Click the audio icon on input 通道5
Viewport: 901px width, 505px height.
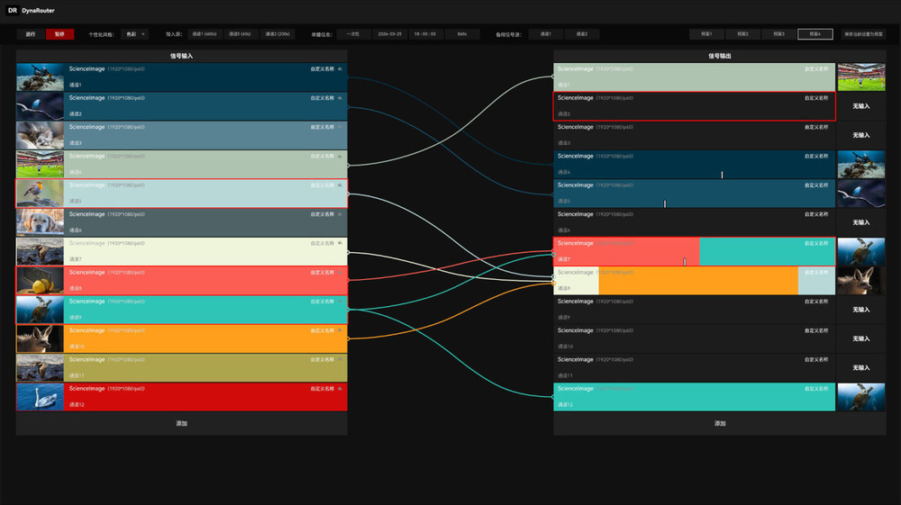(341, 185)
